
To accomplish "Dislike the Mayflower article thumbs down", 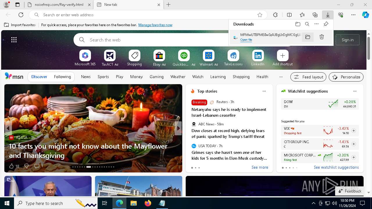I will pyautogui.click(x=26, y=166).
